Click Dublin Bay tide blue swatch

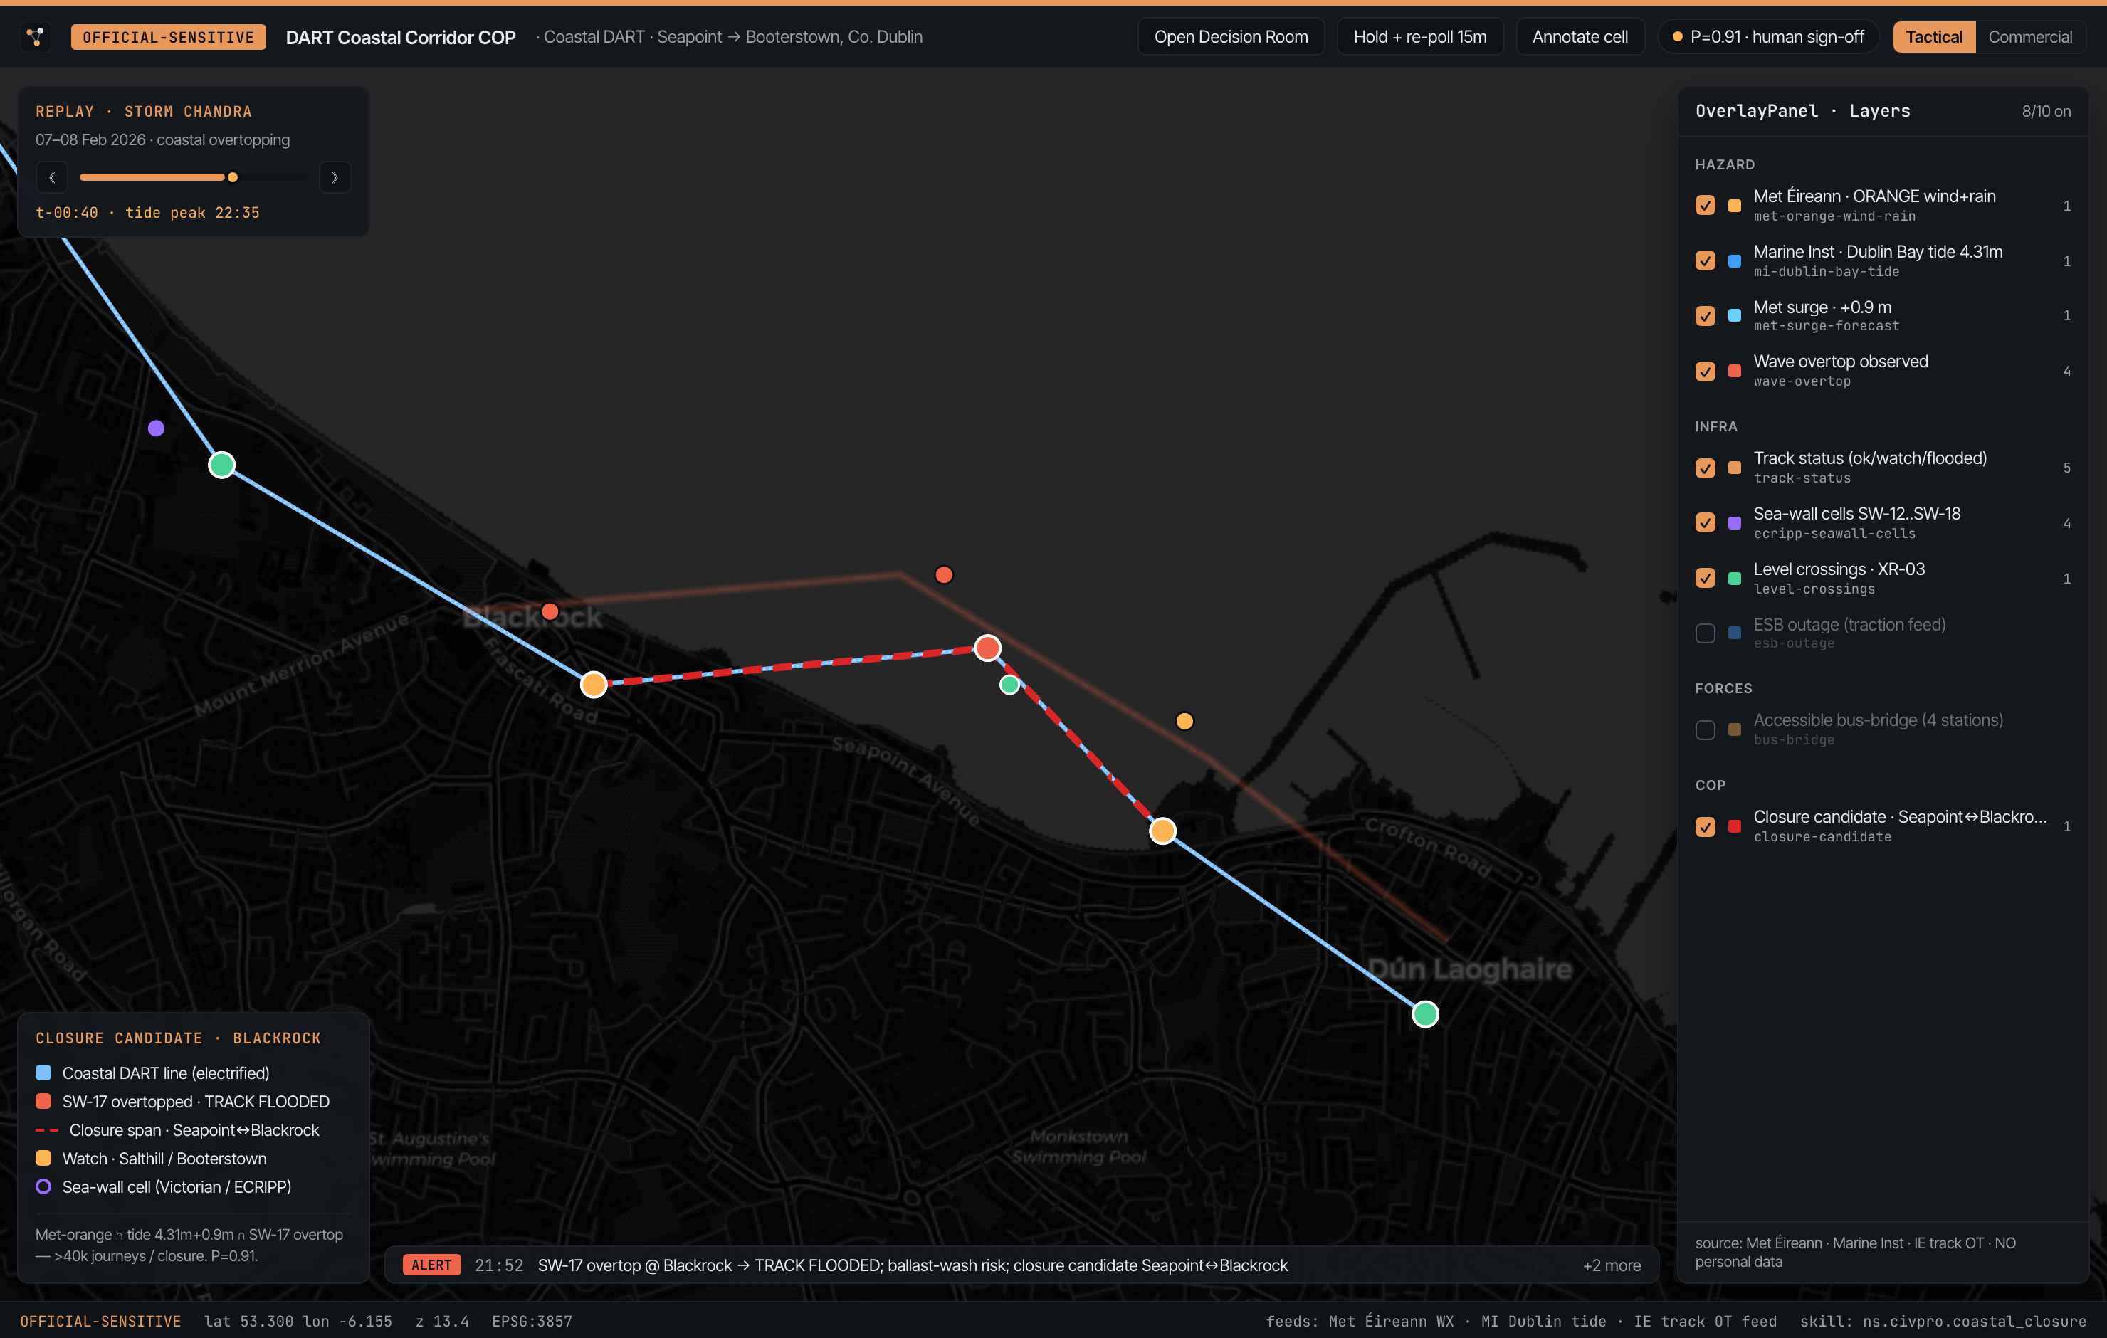click(1734, 260)
